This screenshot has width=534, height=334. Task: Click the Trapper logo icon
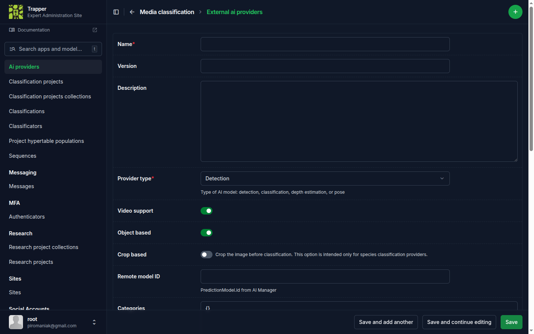point(16,12)
